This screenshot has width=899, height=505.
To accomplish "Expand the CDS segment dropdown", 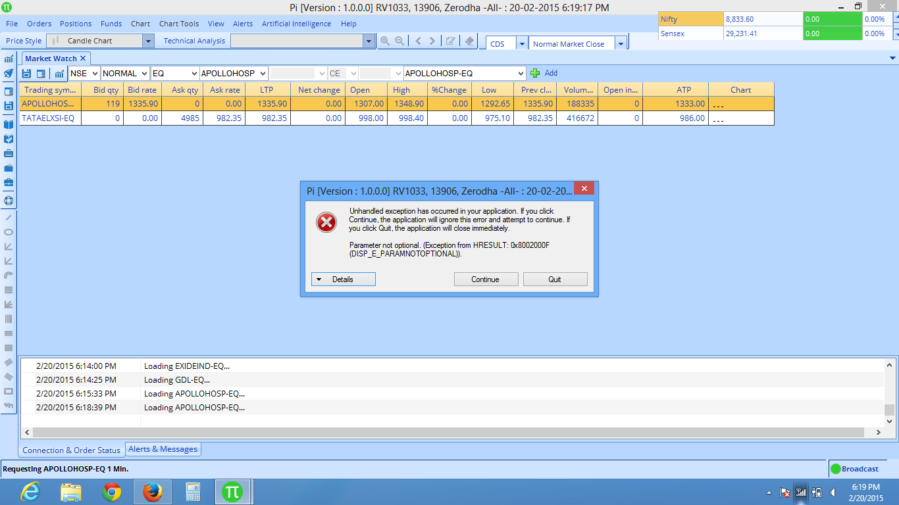I will tap(522, 44).
